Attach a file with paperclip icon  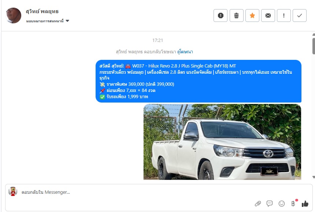click(x=258, y=204)
